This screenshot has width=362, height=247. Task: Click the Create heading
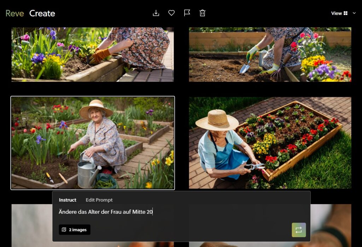point(42,13)
